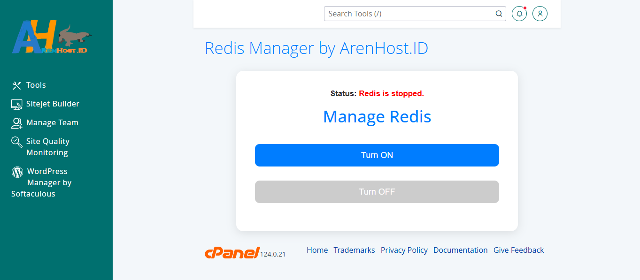This screenshot has height=280, width=640.
Task: Click the Manage Team person icon
Action: tap(17, 123)
